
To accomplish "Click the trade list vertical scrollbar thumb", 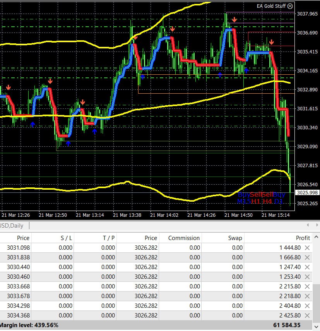I will click(316, 304).
